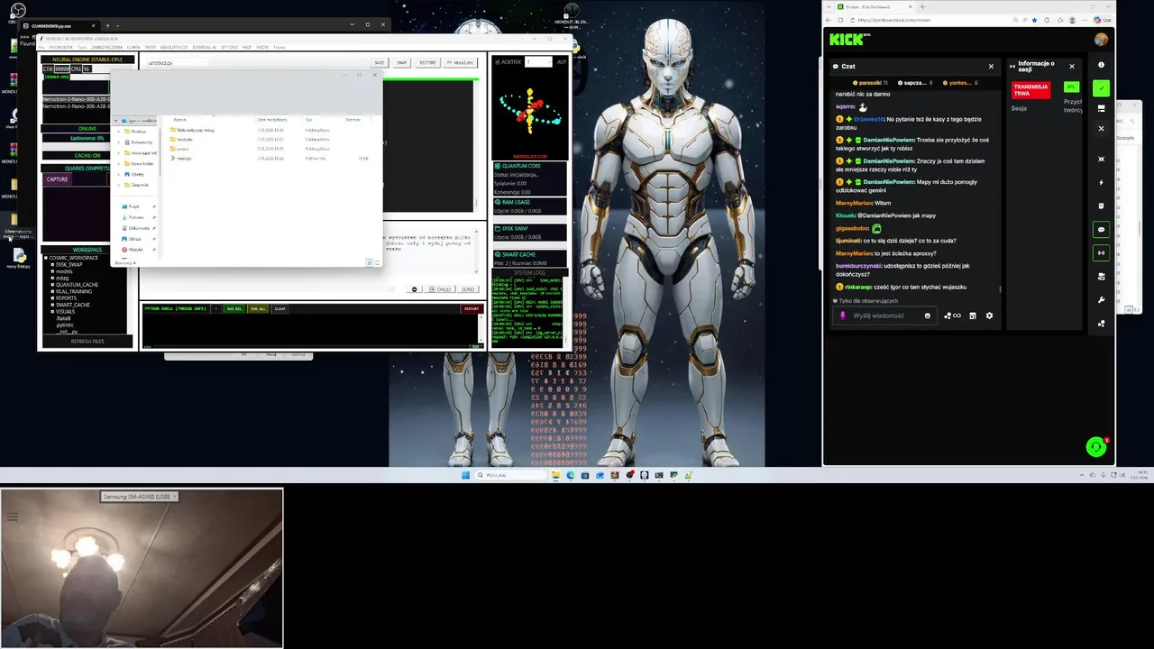Reload the browser page

[840, 20]
